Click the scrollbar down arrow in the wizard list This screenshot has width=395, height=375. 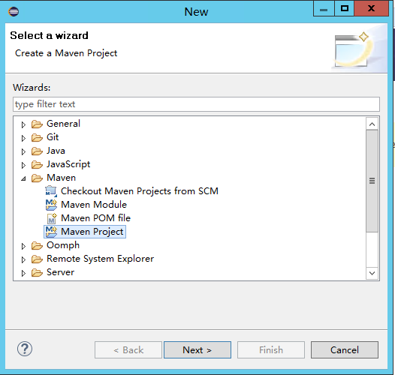point(372,273)
